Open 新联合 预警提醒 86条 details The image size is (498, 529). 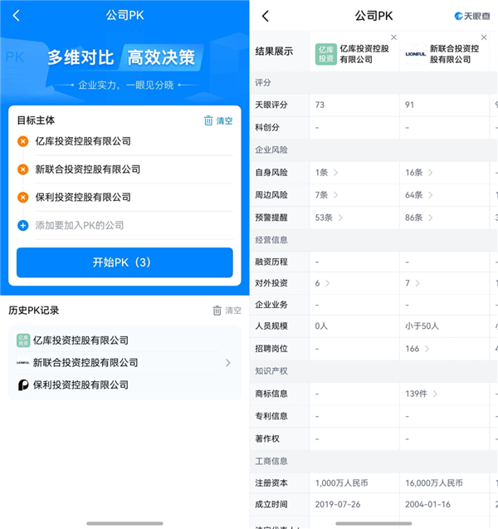418,218
